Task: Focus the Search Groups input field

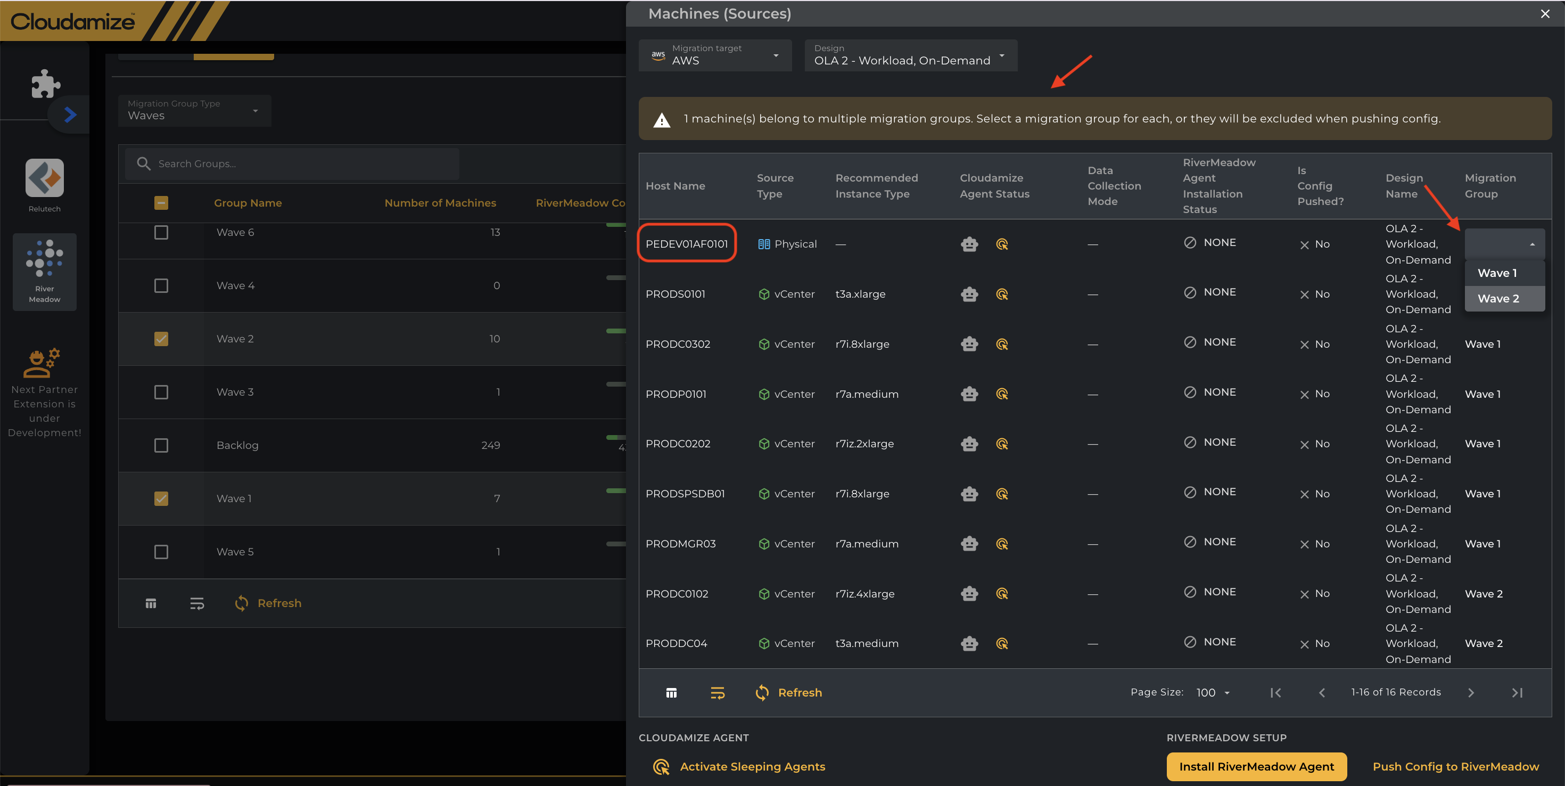Action: (x=292, y=164)
